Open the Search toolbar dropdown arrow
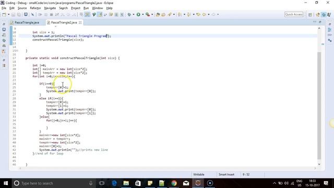 pyautogui.click(x=174, y=15)
